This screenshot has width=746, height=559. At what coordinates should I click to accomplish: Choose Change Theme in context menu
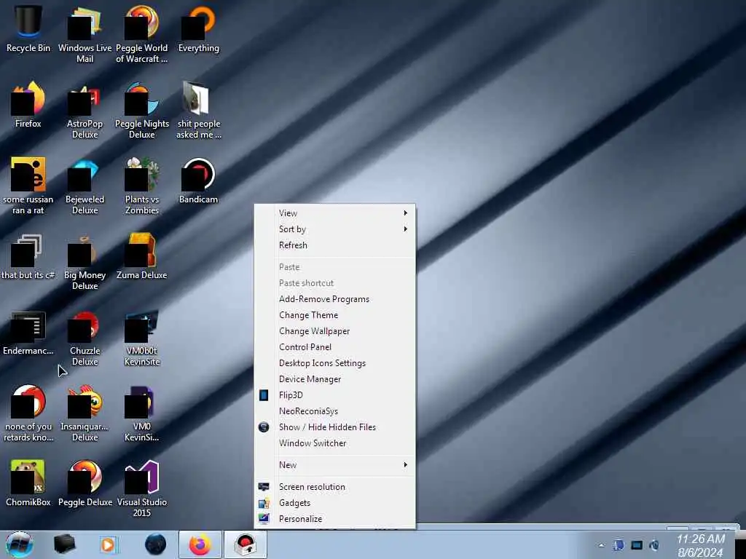coord(335,315)
